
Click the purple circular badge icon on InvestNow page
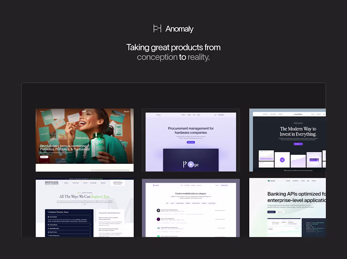point(282,160)
